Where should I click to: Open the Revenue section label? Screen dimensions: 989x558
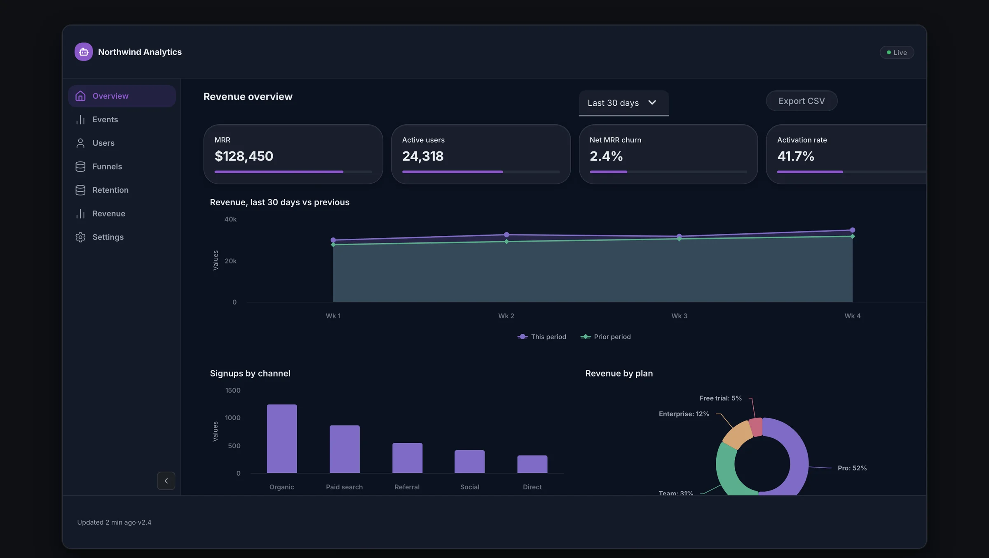(x=109, y=214)
